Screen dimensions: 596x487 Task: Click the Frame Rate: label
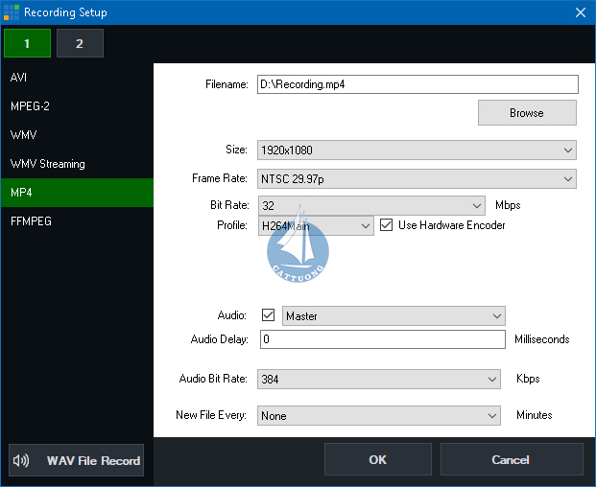[x=220, y=178]
